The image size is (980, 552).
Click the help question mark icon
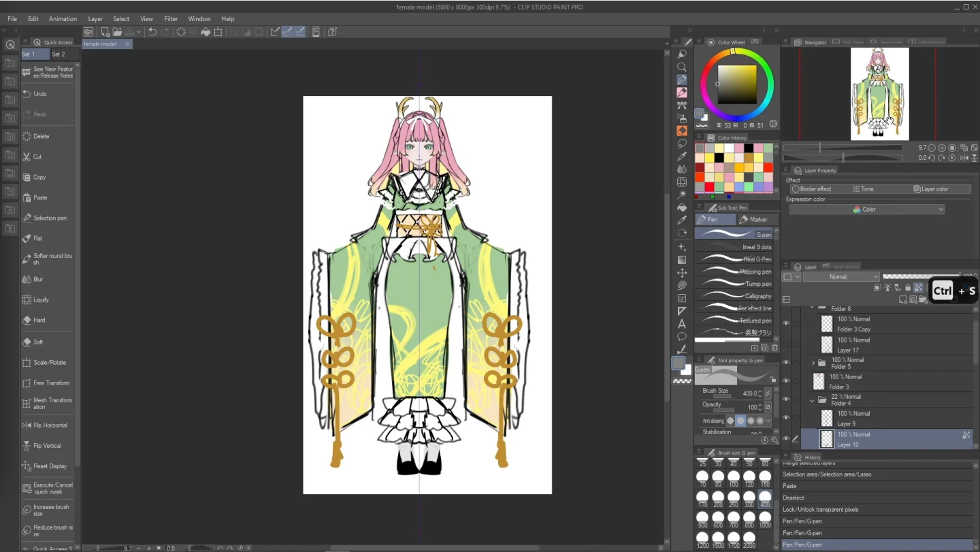click(x=332, y=32)
